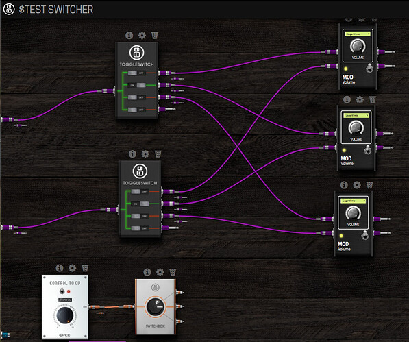Open gear settings of bottom MOD Volume
Image resolution: width=409 pixels, height=342 pixels.
(x=357, y=185)
